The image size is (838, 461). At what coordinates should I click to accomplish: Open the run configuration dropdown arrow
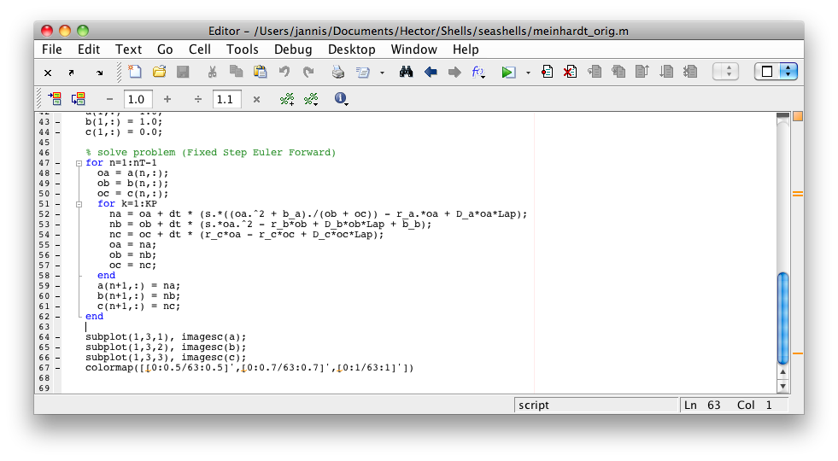[x=528, y=73]
